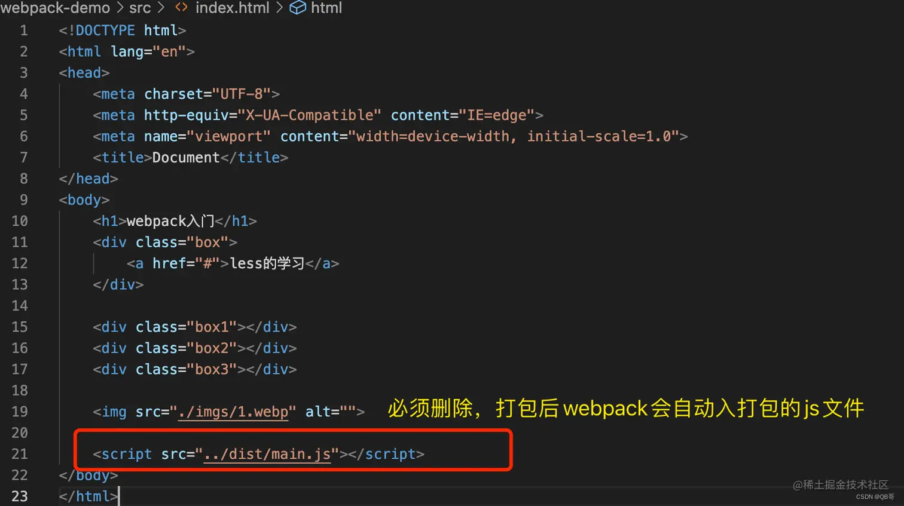Click line number 21 in the gutter
Image resolution: width=904 pixels, height=506 pixels.
pyautogui.click(x=20, y=454)
